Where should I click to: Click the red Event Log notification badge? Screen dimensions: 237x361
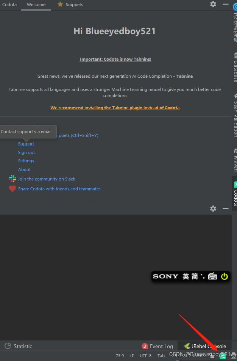[145, 346]
